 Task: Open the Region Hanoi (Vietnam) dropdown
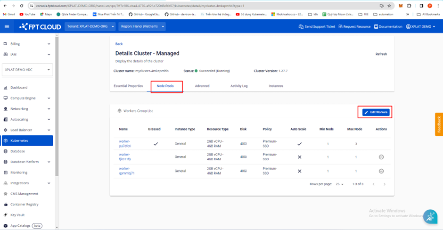(142, 26)
